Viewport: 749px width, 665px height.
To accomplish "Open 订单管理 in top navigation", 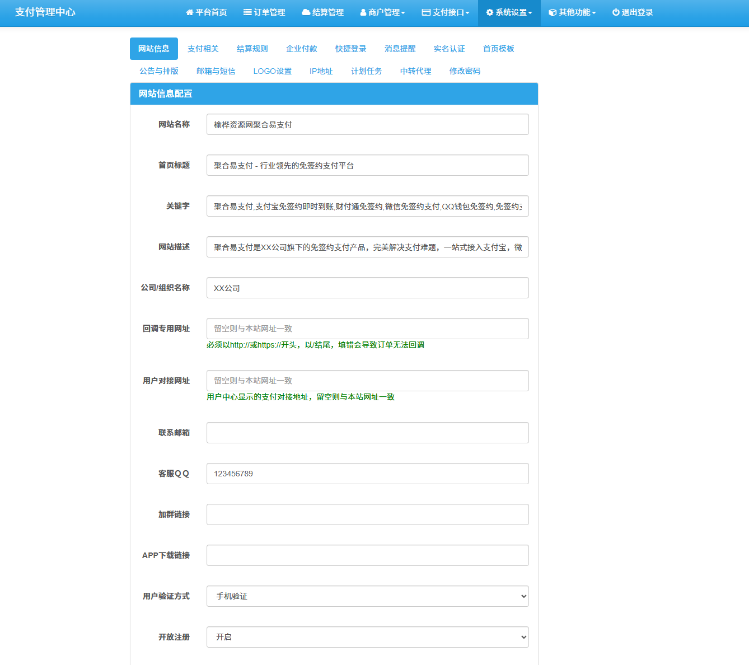I will (x=264, y=12).
